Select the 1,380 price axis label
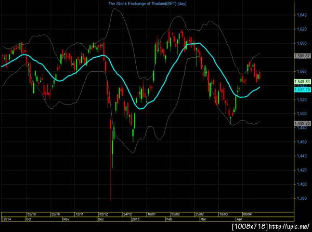The image size is (312, 232). coord(302,198)
